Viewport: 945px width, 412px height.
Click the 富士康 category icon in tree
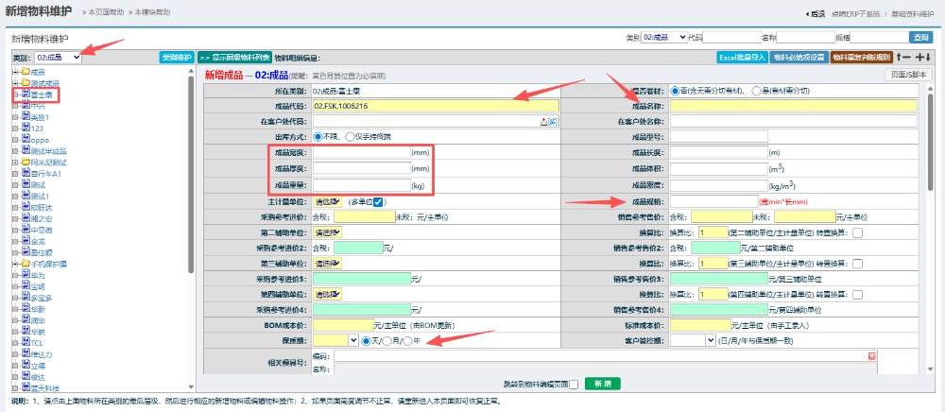(x=26, y=94)
